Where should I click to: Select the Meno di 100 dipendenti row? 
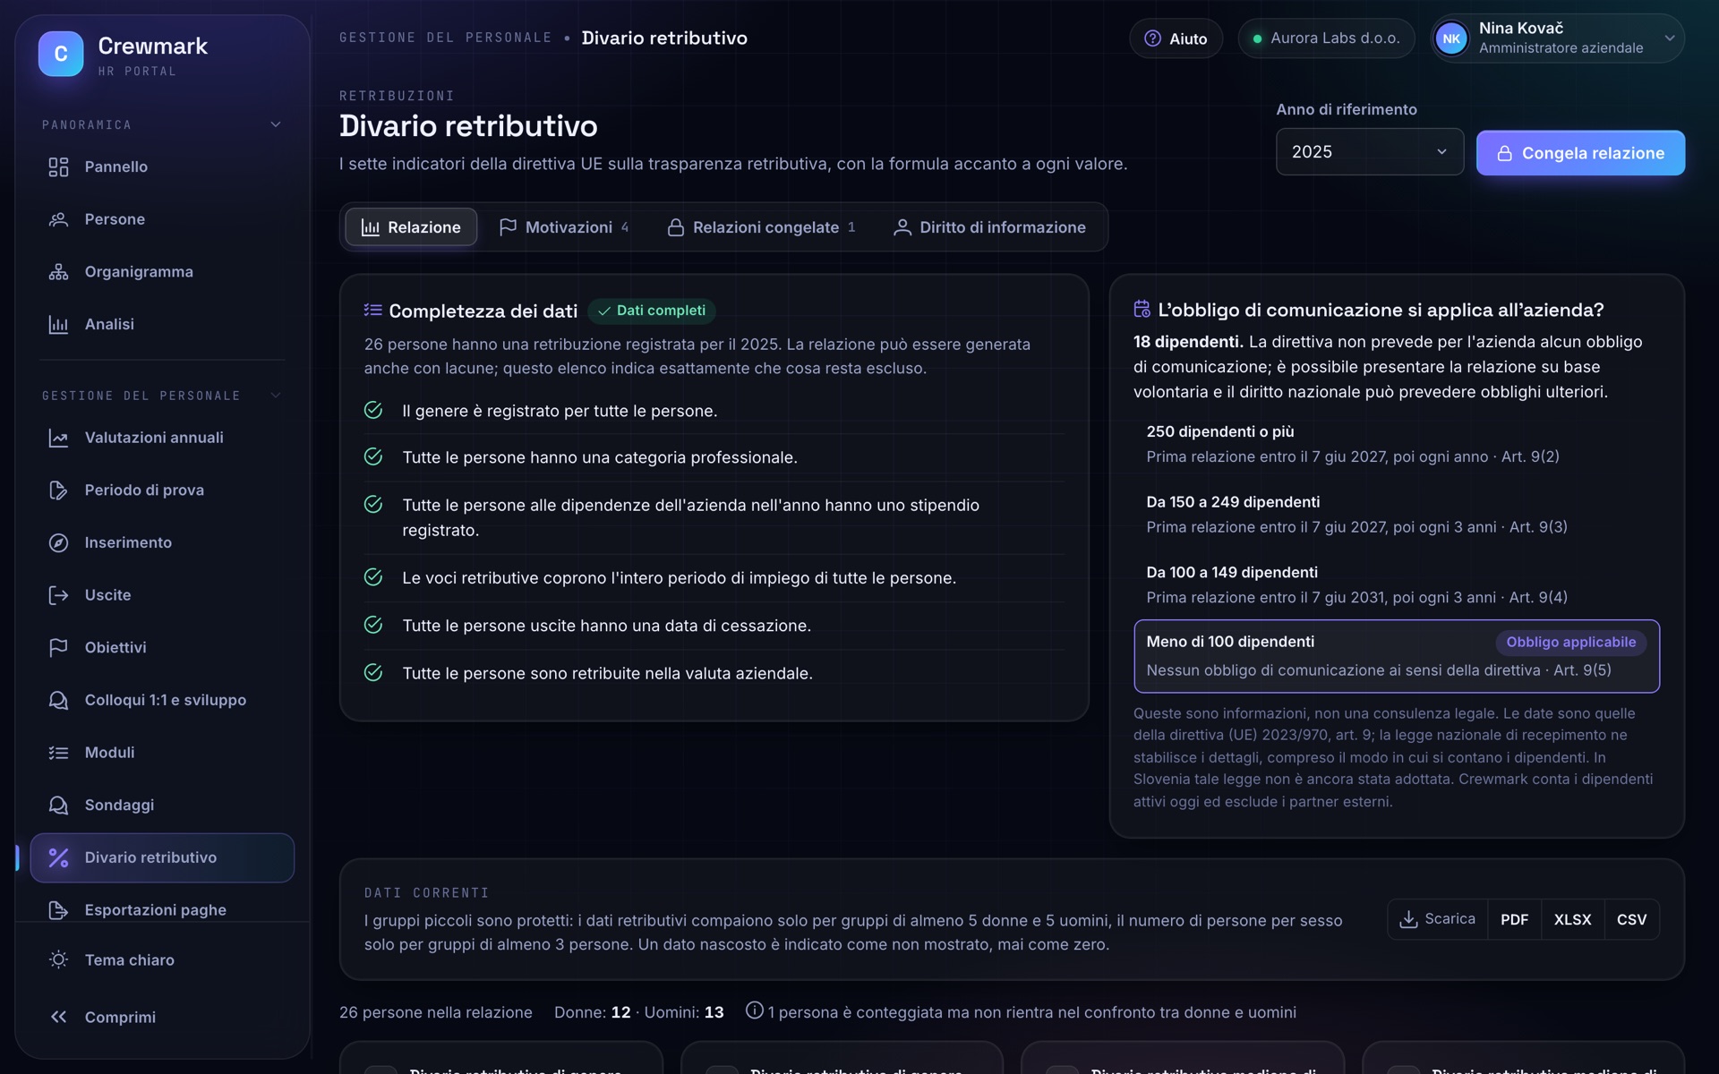coord(1396,656)
